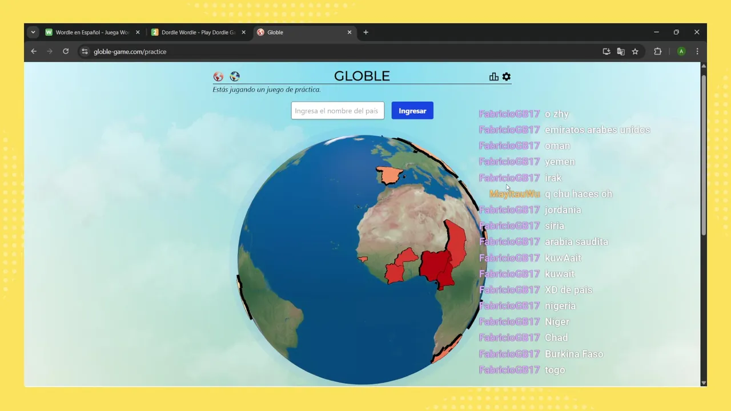Click chat message 'jordania'

563,209
